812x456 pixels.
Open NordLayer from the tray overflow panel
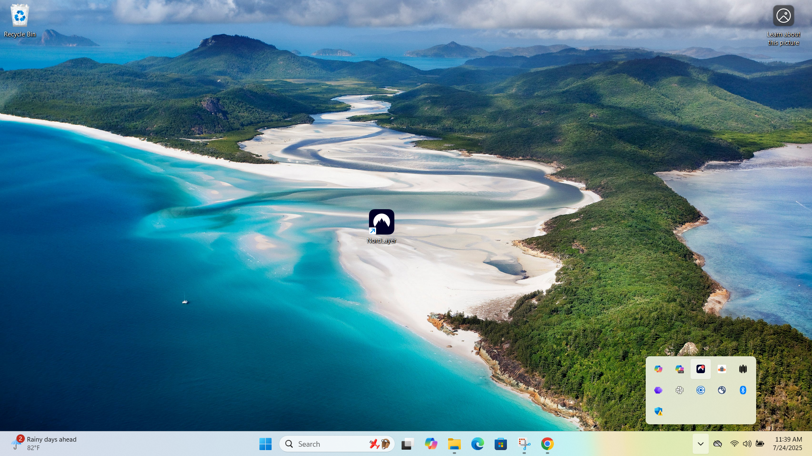coord(701,369)
